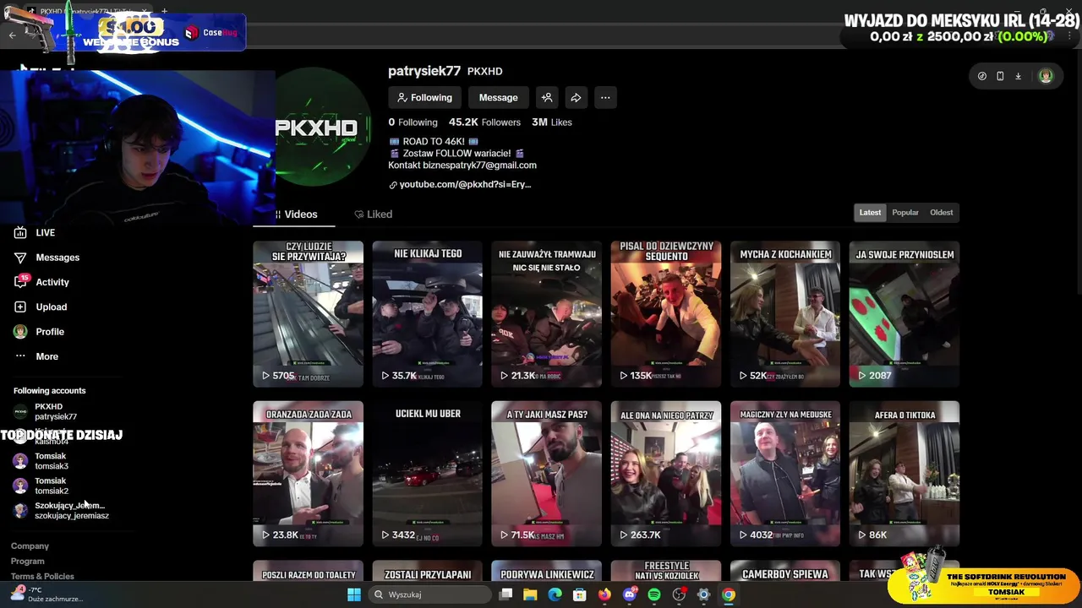Launch Microsoft Edge from the taskbar

(555, 594)
